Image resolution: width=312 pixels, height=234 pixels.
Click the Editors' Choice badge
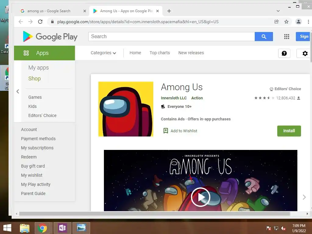pos(285,89)
